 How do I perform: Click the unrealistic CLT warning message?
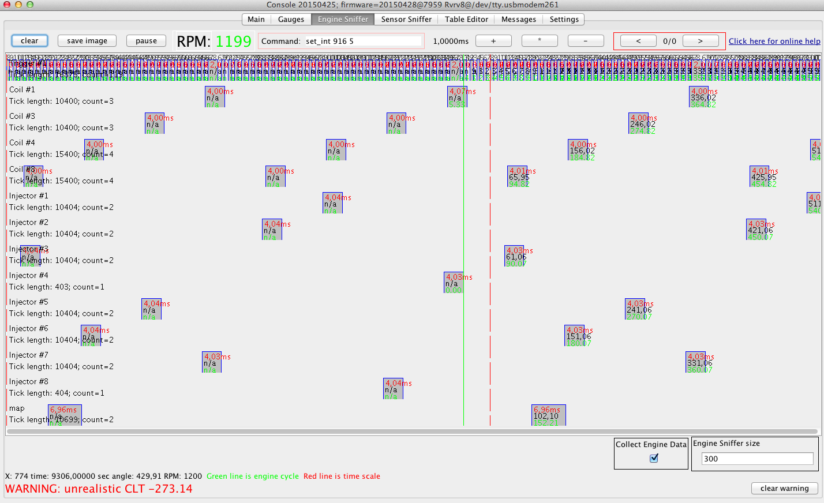(99, 489)
